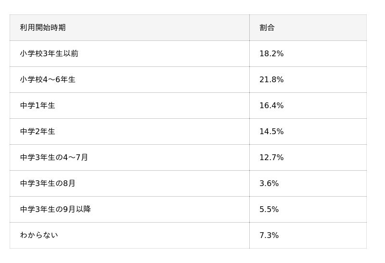Click the 3.6% percentage
The image size is (385, 263).
point(269,184)
